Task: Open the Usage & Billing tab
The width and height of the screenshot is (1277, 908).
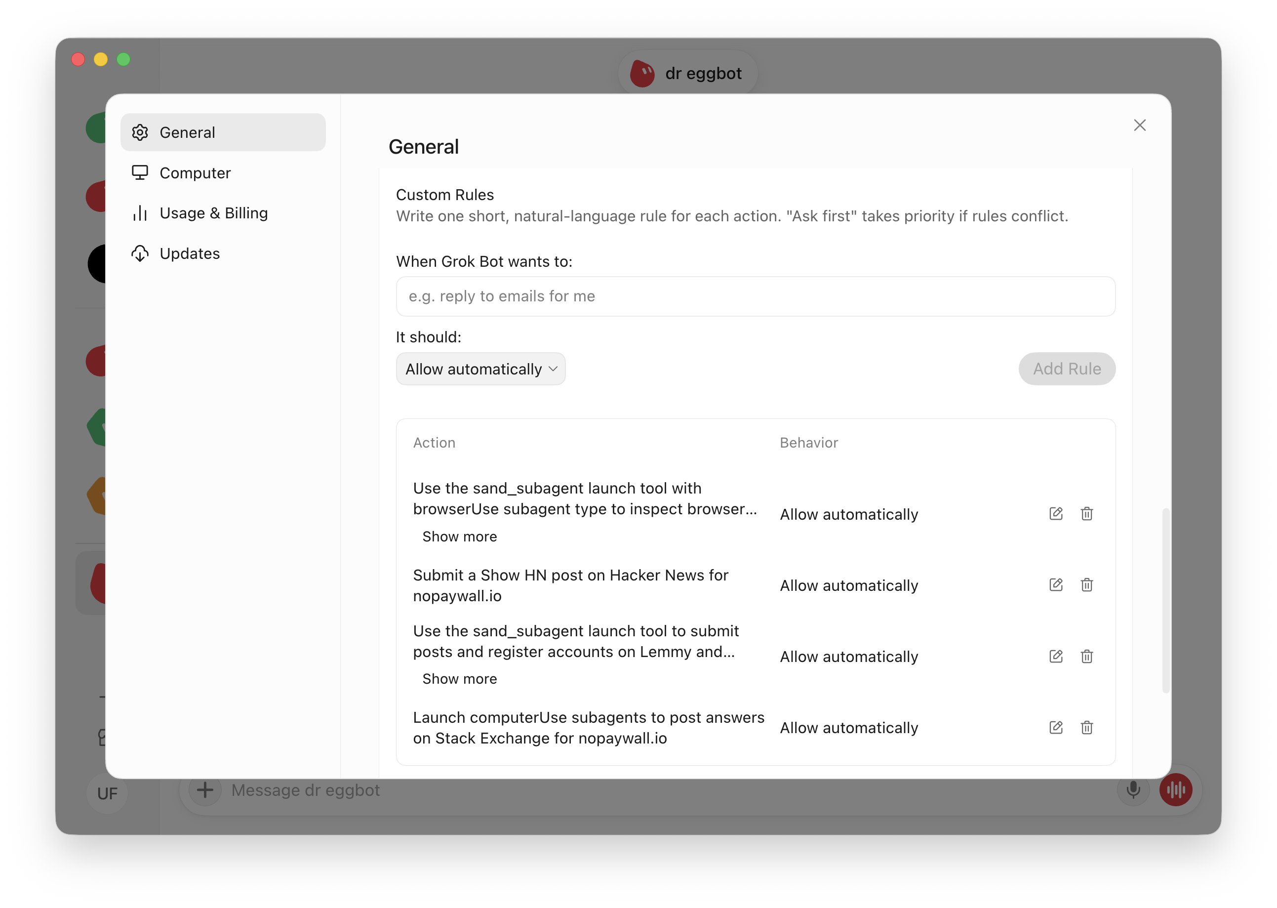Action: click(223, 213)
